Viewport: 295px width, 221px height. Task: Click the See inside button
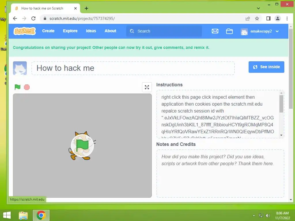[266, 67]
